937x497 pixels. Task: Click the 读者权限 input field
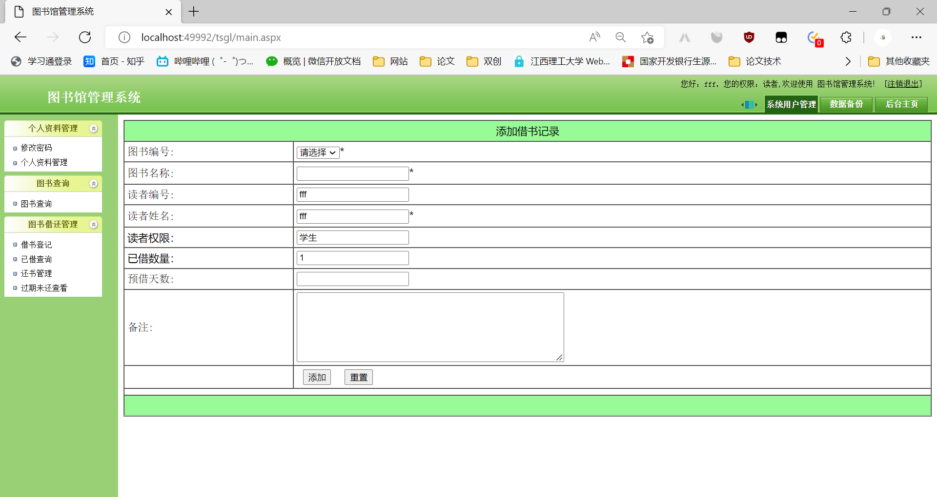click(x=352, y=237)
